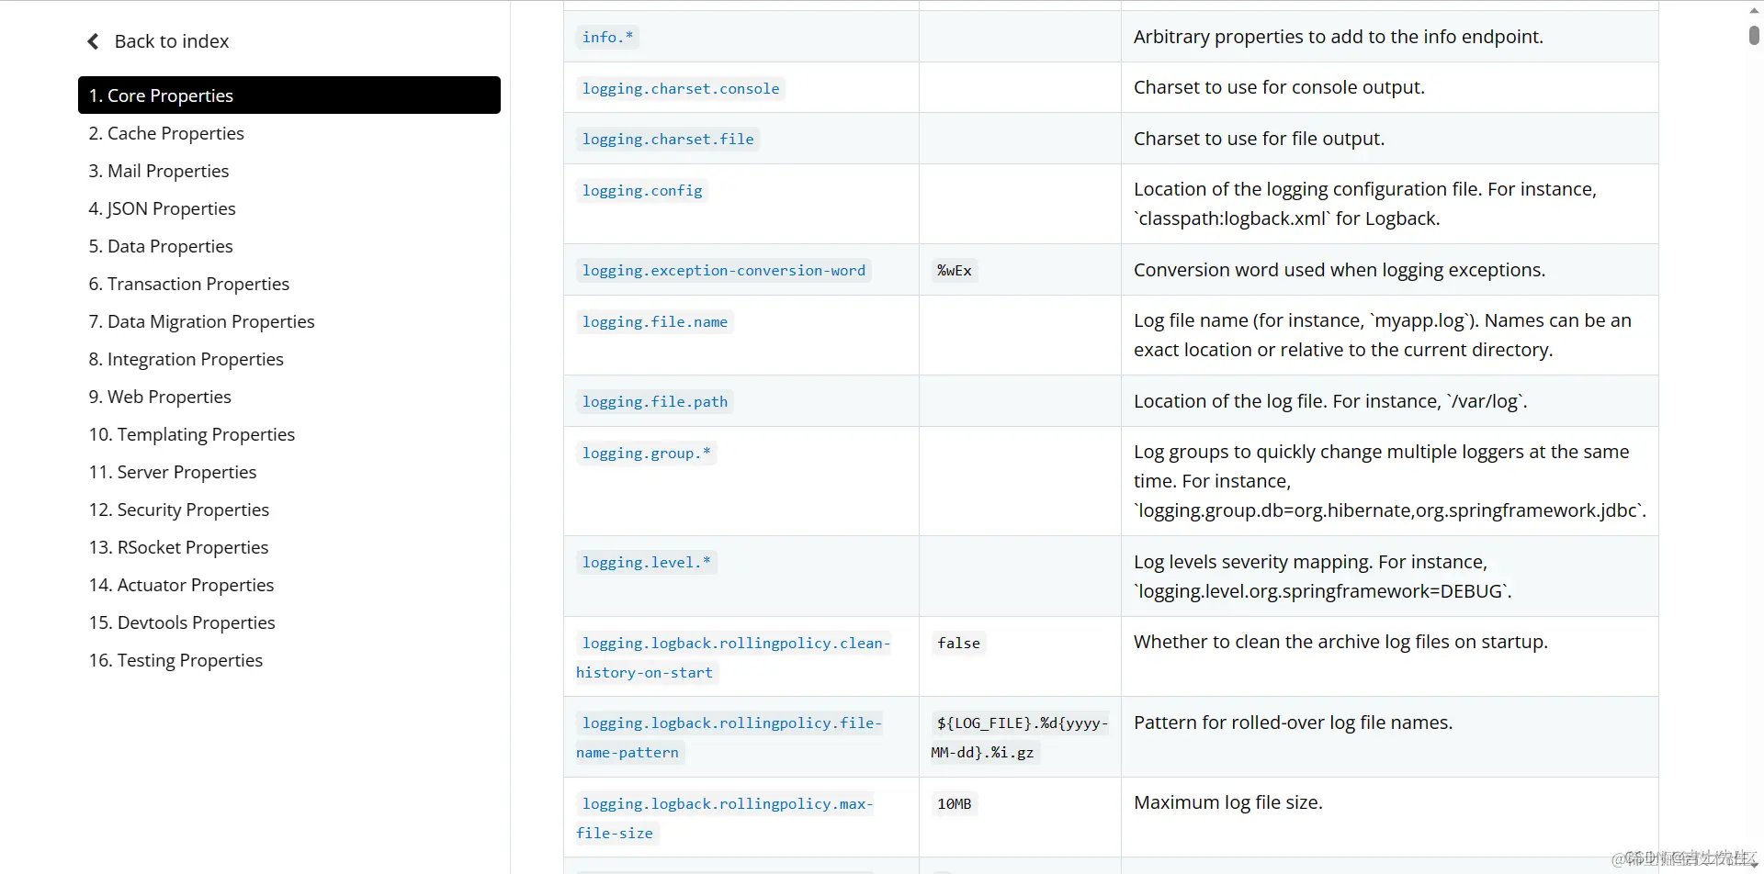Go to 7. Data Migration Properties
Image resolution: width=1764 pixels, height=874 pixels.
[201, 321]
